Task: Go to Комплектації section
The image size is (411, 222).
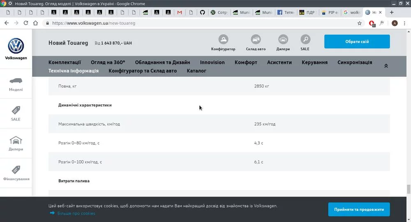Action: click(65, 62)
